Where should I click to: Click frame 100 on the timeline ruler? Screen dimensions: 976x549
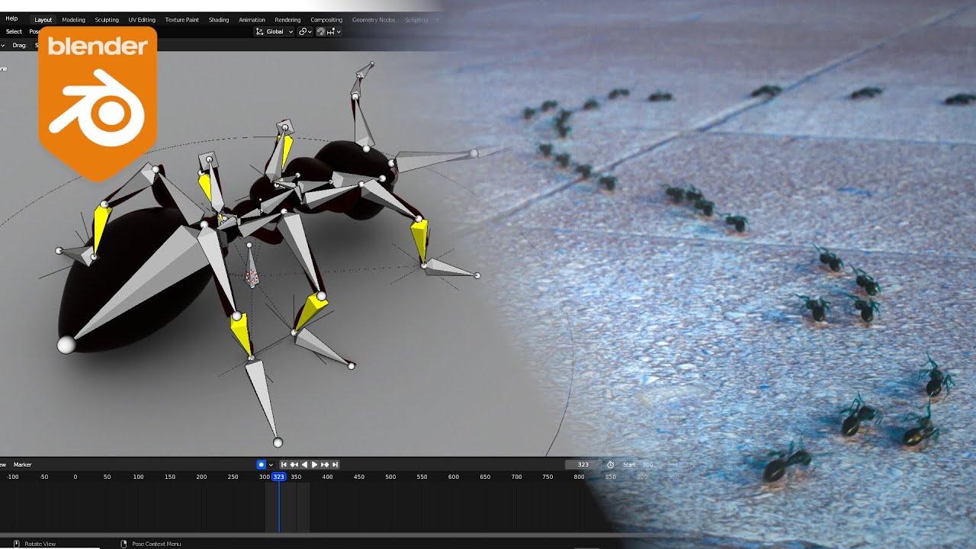click(138, 477)
